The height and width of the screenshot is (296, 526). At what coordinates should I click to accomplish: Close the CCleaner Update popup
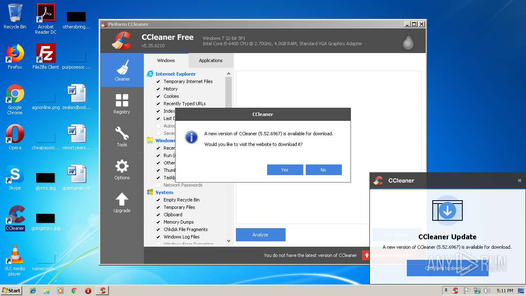519,180
